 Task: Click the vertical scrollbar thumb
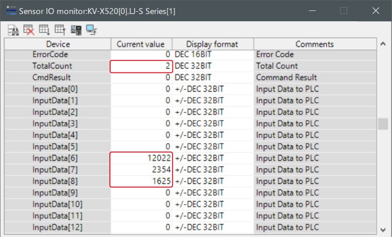[382, 124]
